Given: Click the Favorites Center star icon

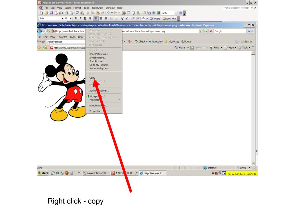Looking at the screenshot, I should tap(39, 48).
